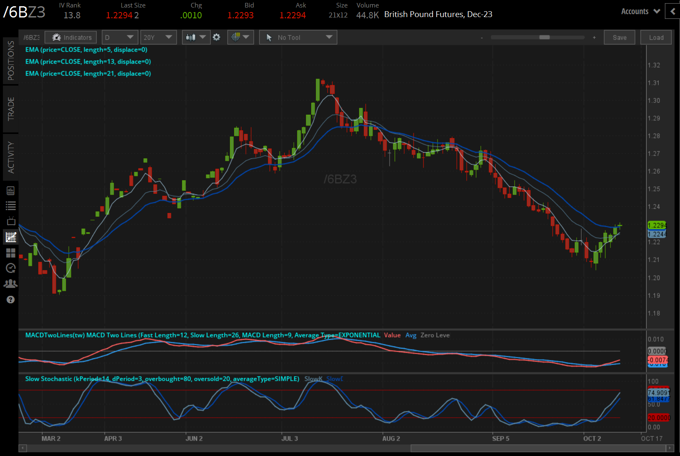Screen dimensions: 680x456
Task: Click the Save button
Action: tap(619, 37)
